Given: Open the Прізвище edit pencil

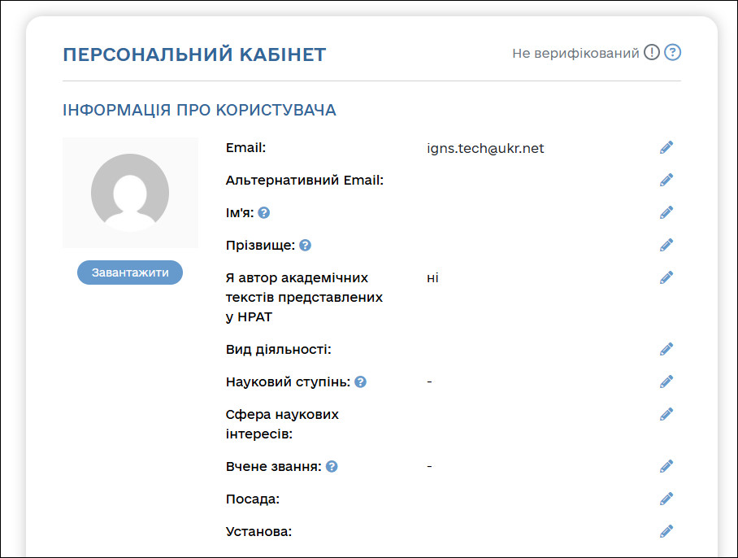Looking at the screenshot, I should 666,245.
